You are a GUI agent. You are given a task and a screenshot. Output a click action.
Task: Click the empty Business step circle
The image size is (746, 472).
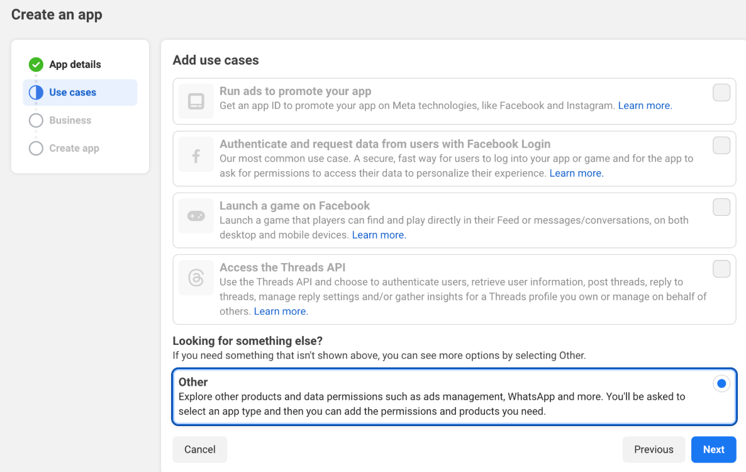[x=36, y=120]
